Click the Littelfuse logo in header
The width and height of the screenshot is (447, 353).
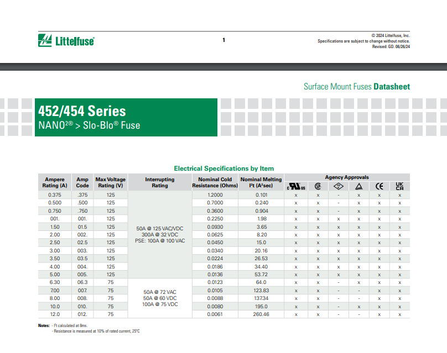[x=66, y=41]
